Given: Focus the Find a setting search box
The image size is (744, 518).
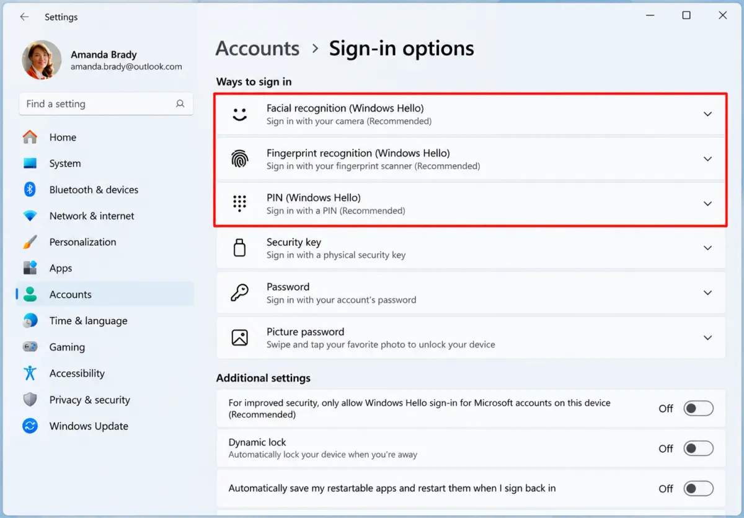Looking at the screenshot, I should tap(106, 104).
